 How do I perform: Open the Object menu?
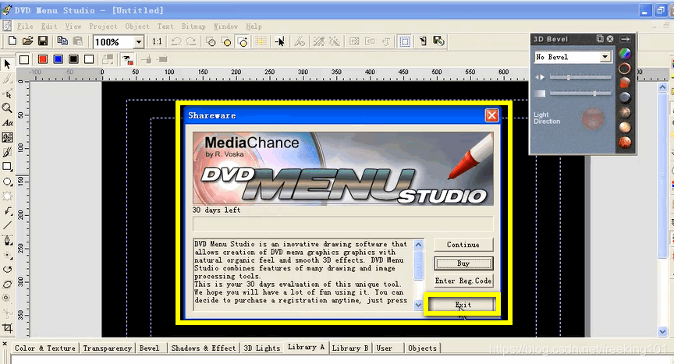click(137, 27)
